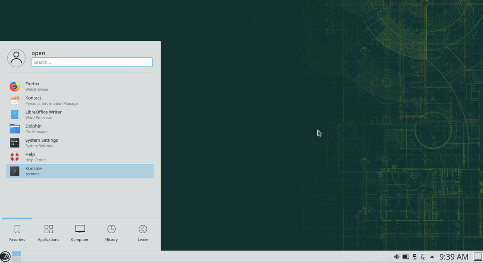
Task: Open Dolphin file manager
Action: [x=33, y=129]
